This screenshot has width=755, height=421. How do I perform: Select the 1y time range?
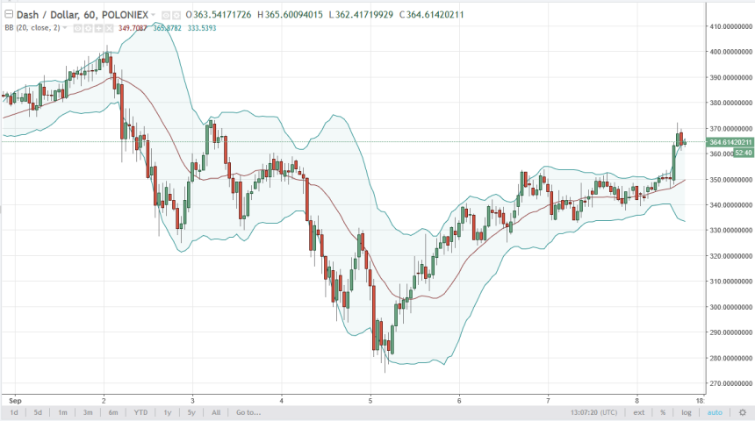(x=168, y=412)
